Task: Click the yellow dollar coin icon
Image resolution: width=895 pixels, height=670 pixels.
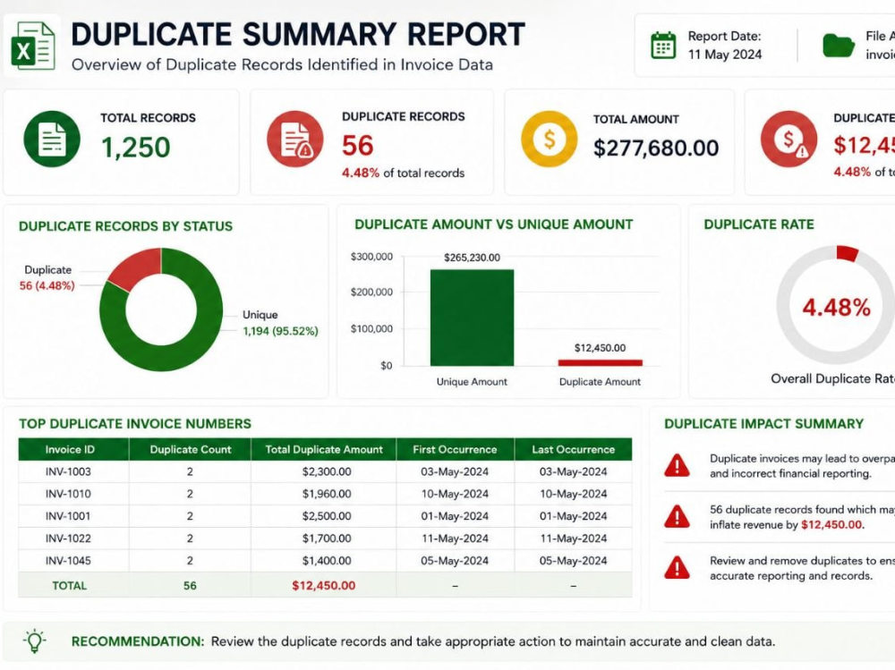Action: click(550, 139)
